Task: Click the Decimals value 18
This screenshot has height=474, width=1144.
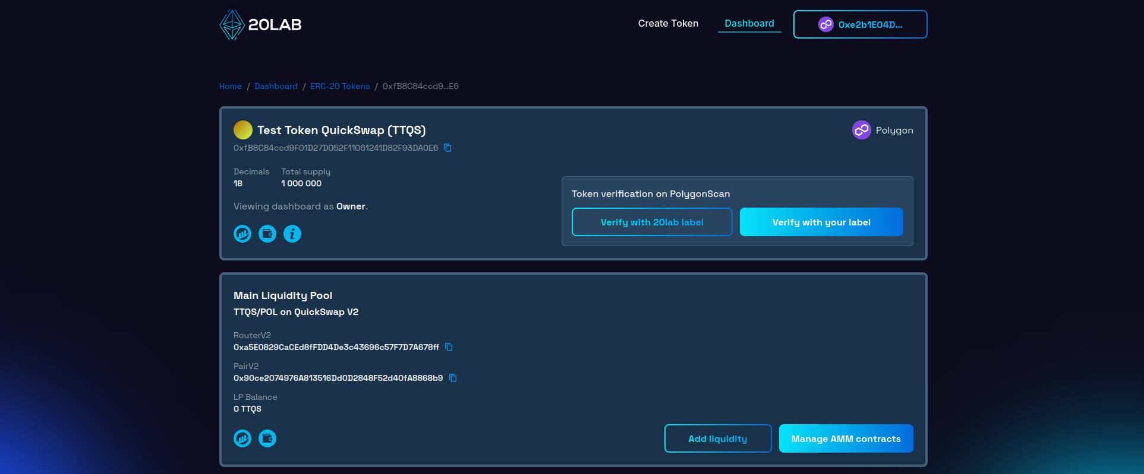Action: coord(238,183)
